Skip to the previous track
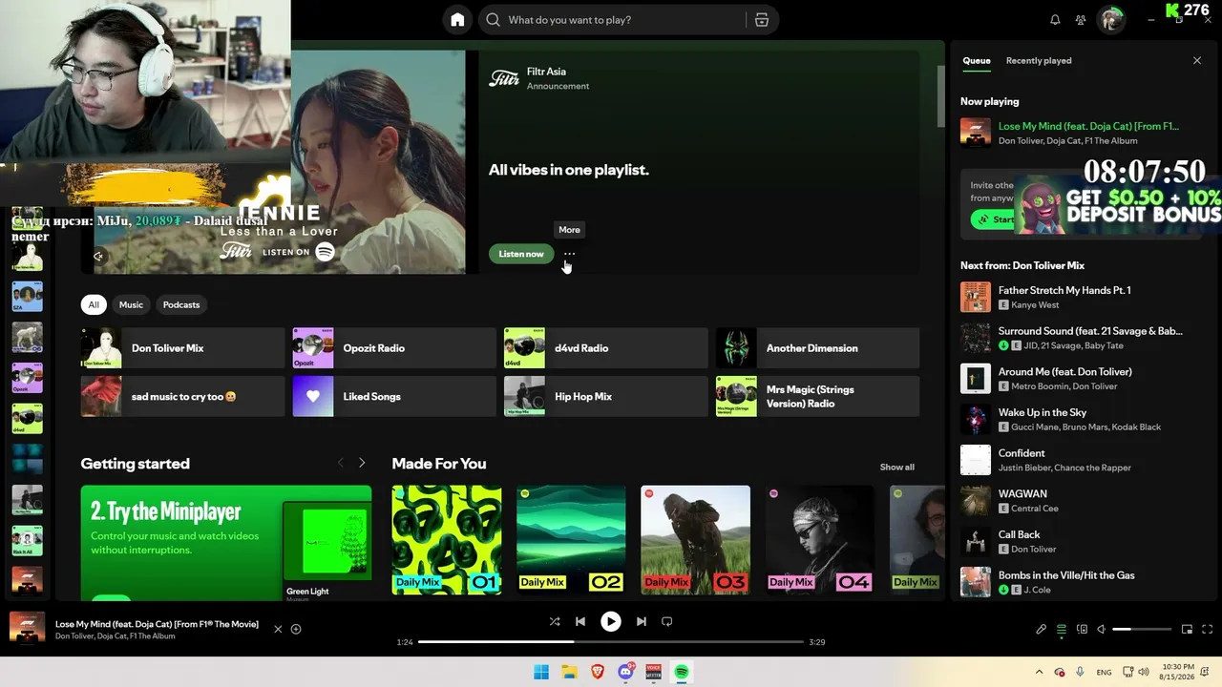 point(580,621)
